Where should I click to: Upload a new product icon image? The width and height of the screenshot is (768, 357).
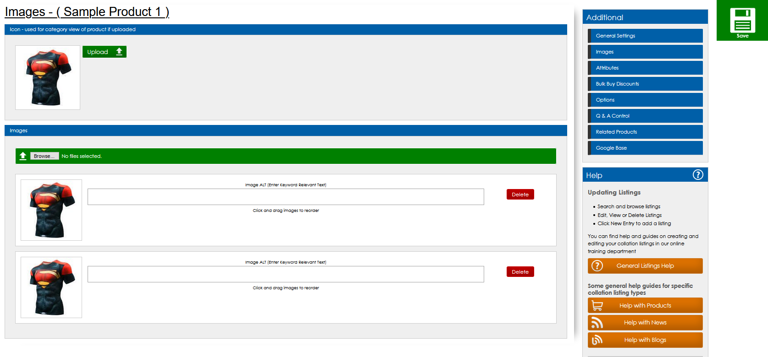pyautogui.click(x=104, y=52)
